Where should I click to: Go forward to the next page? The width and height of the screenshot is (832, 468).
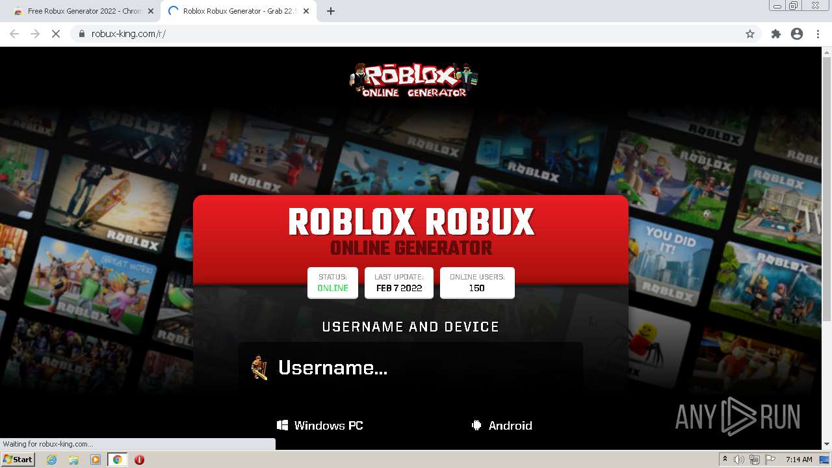35,34
